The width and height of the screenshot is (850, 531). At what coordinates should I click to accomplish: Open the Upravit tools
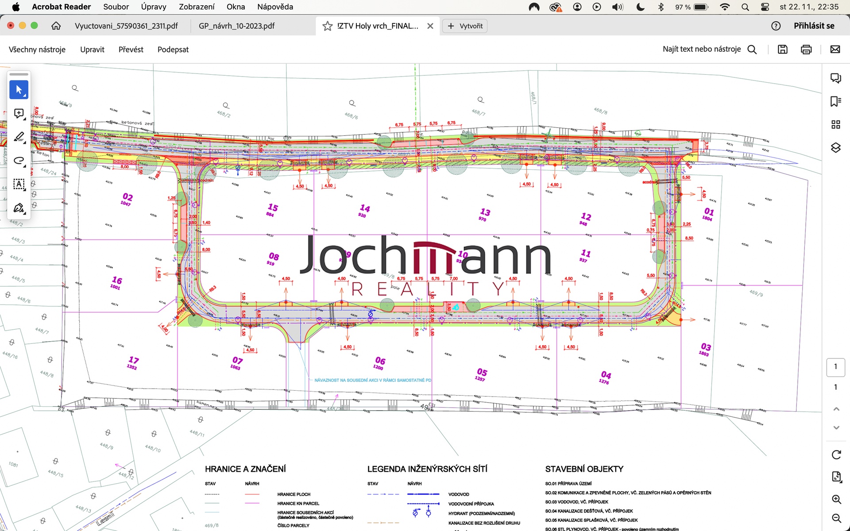92,50
